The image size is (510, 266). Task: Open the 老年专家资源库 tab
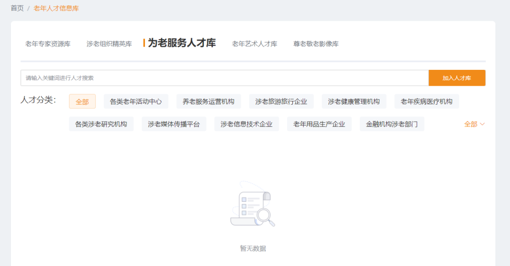[x=48, y=44]
